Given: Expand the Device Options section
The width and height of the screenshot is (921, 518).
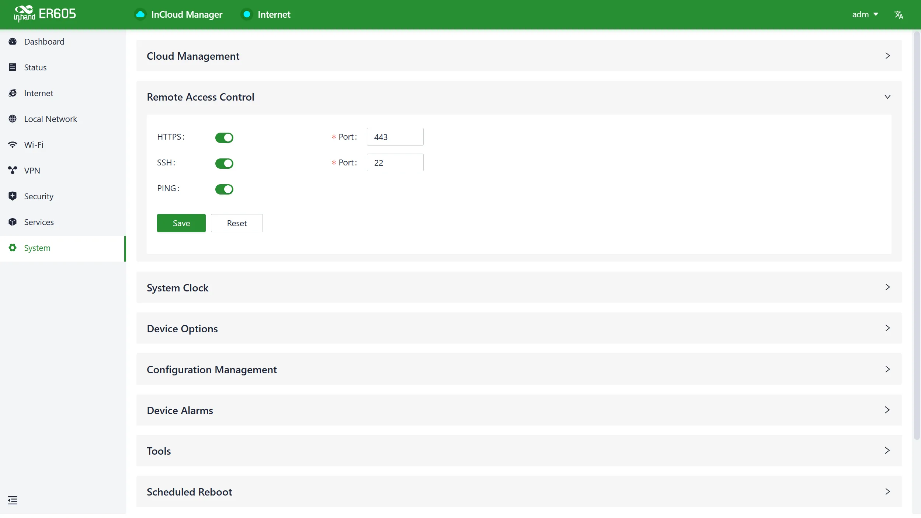Looking at the screenshot, I should point(519,328).
